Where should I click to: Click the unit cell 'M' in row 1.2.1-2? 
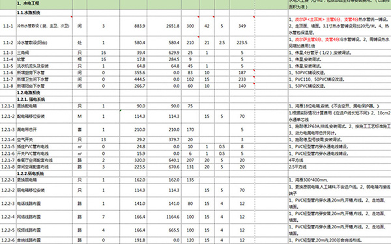(80, 116)
